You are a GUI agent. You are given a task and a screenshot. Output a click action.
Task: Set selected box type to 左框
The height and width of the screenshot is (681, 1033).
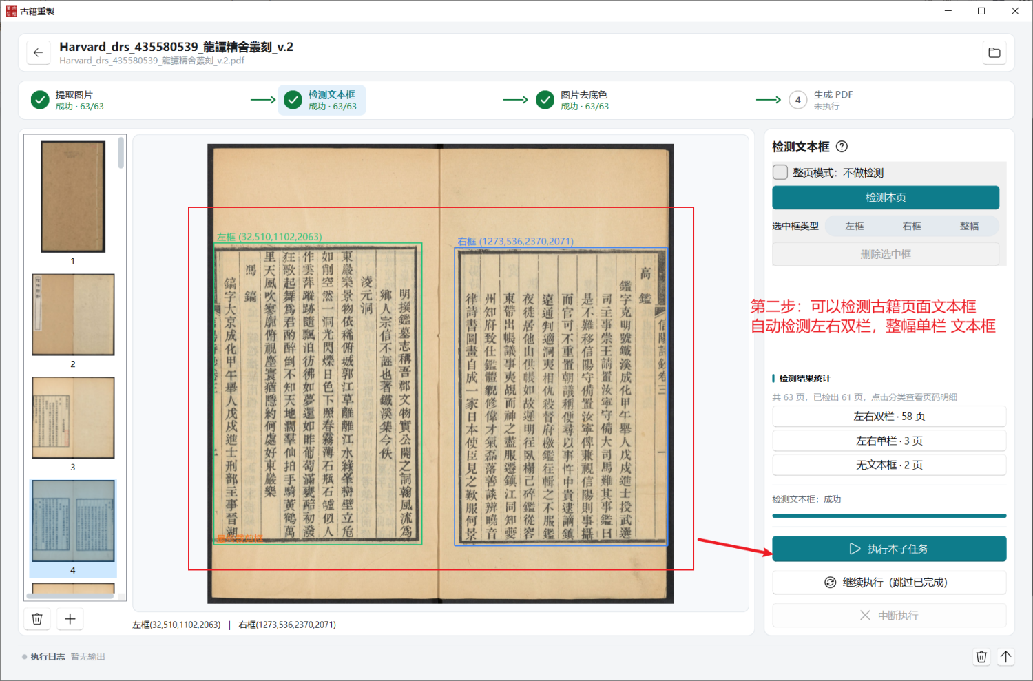pyautogui.click(x=855, y=226)
